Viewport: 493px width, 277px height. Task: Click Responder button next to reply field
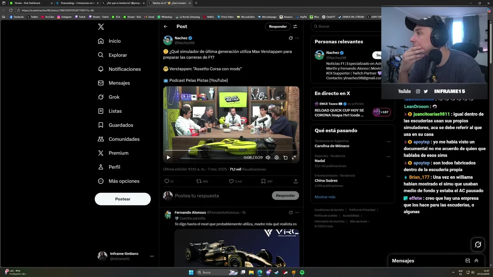[285, 195]
